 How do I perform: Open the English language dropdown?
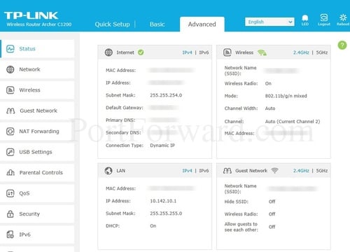(x=269, y=22)
